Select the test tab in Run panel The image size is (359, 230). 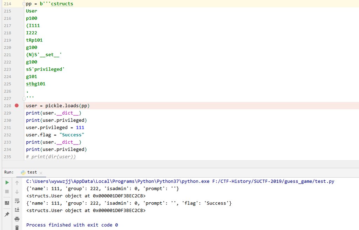32,172
